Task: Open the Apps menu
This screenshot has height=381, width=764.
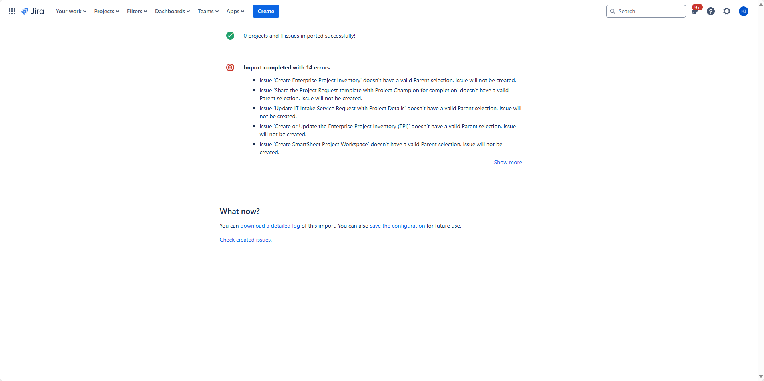Action: click(x=235, y=11)
